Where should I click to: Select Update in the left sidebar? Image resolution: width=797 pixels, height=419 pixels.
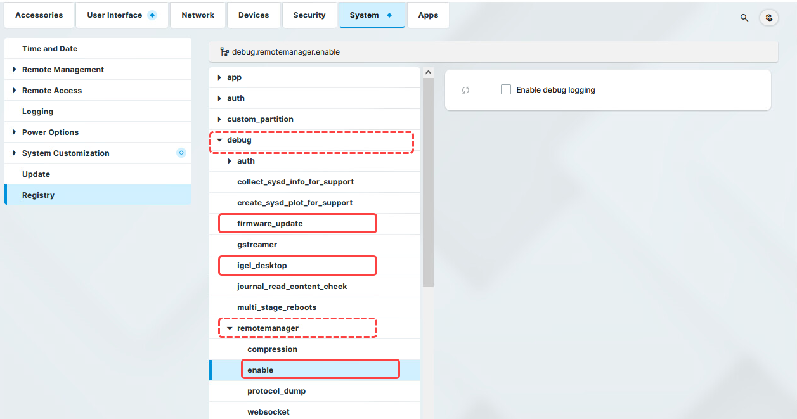[x=36, y=174]
